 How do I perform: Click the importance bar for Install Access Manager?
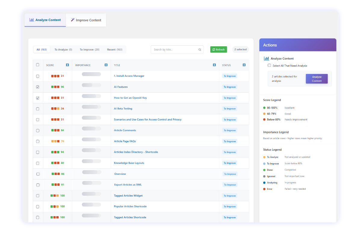(x=91, y=74)
